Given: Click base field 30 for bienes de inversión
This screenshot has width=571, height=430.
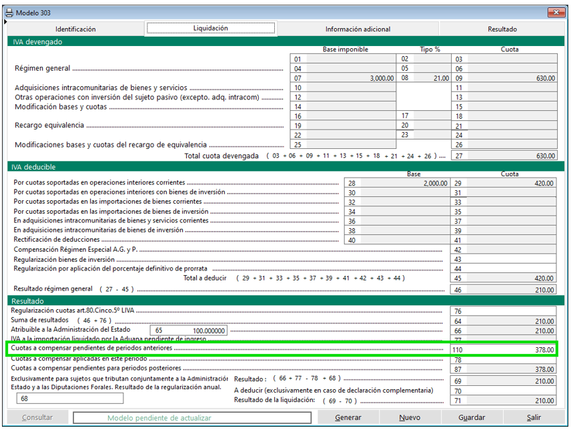Looking at the screenshot, I should [397, 192].
